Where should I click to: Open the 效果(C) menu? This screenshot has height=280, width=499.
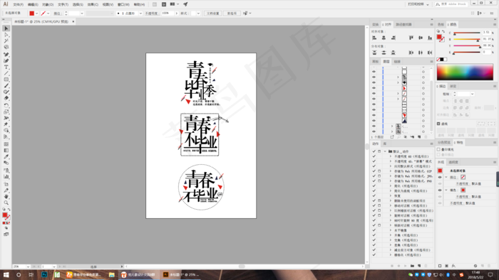[93, 4]
